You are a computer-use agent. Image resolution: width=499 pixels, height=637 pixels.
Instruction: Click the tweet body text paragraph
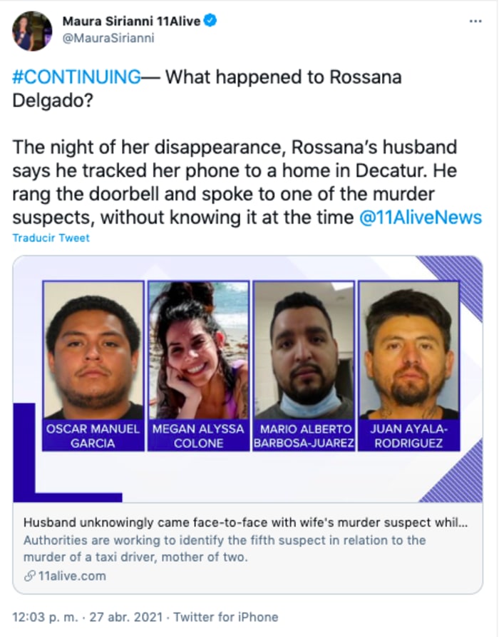point(247,182)
